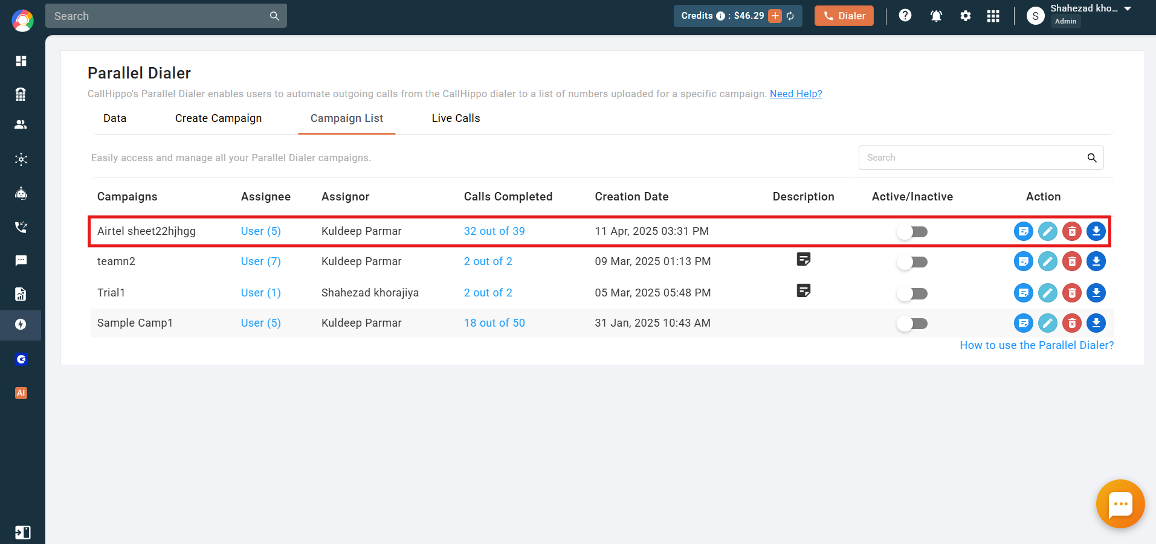Viewport: 1156px width, 544px height.
Task: Click the credits info icon
Action: 720,16
